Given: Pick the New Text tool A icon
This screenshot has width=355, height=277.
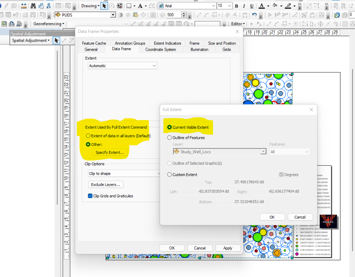Looking at the screenshot, I should 140,6.
